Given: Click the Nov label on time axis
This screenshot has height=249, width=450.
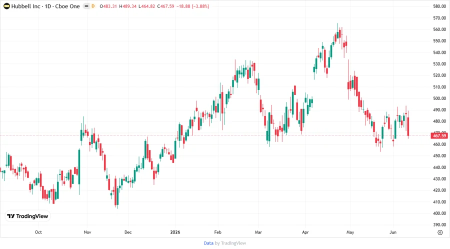Looking at the screenshot, I should (x=87, y=232).
